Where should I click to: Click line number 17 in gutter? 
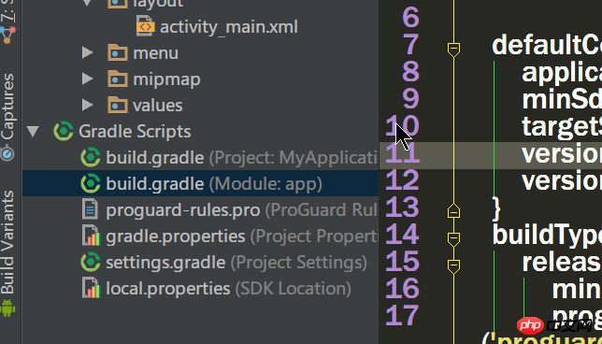402,315
